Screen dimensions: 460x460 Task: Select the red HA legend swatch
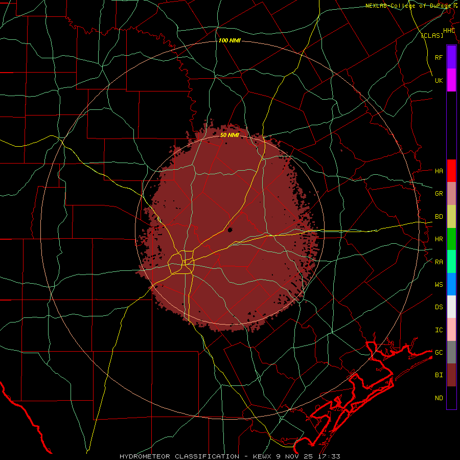coord(451,171)
